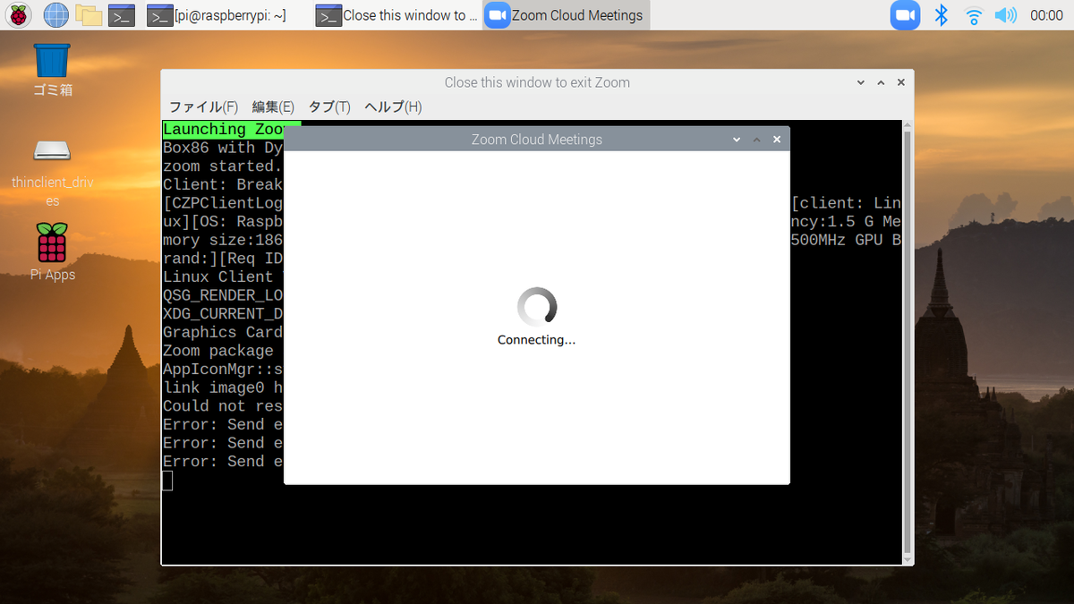Image resolution: width=1074 pixels, height=604 pixels.
Task: Click the loading spinner in Zoom window
Action: [537, 307]
